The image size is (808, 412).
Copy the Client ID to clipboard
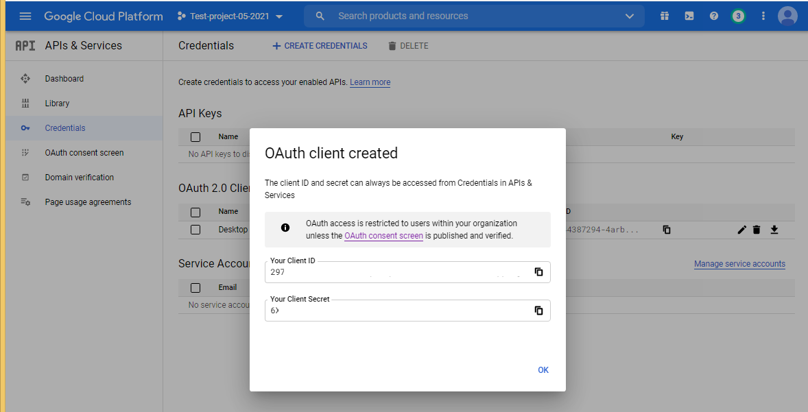[x=538, y=272]
